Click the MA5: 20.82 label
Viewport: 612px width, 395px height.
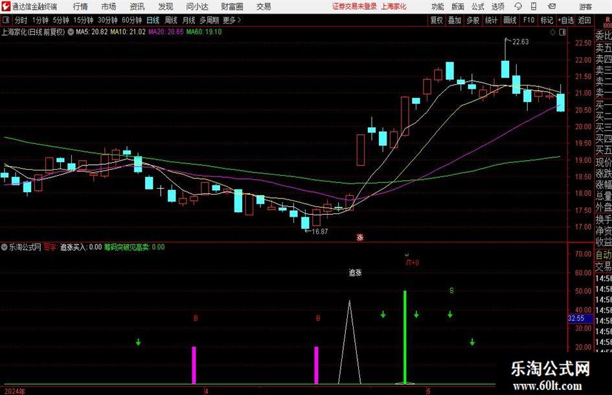pos(92,32)
